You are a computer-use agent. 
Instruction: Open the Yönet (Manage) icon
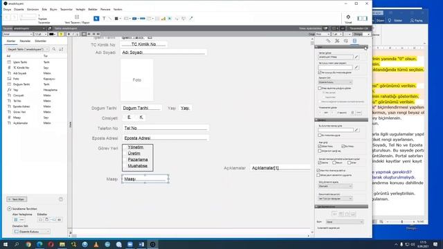[x=348, y=17]
